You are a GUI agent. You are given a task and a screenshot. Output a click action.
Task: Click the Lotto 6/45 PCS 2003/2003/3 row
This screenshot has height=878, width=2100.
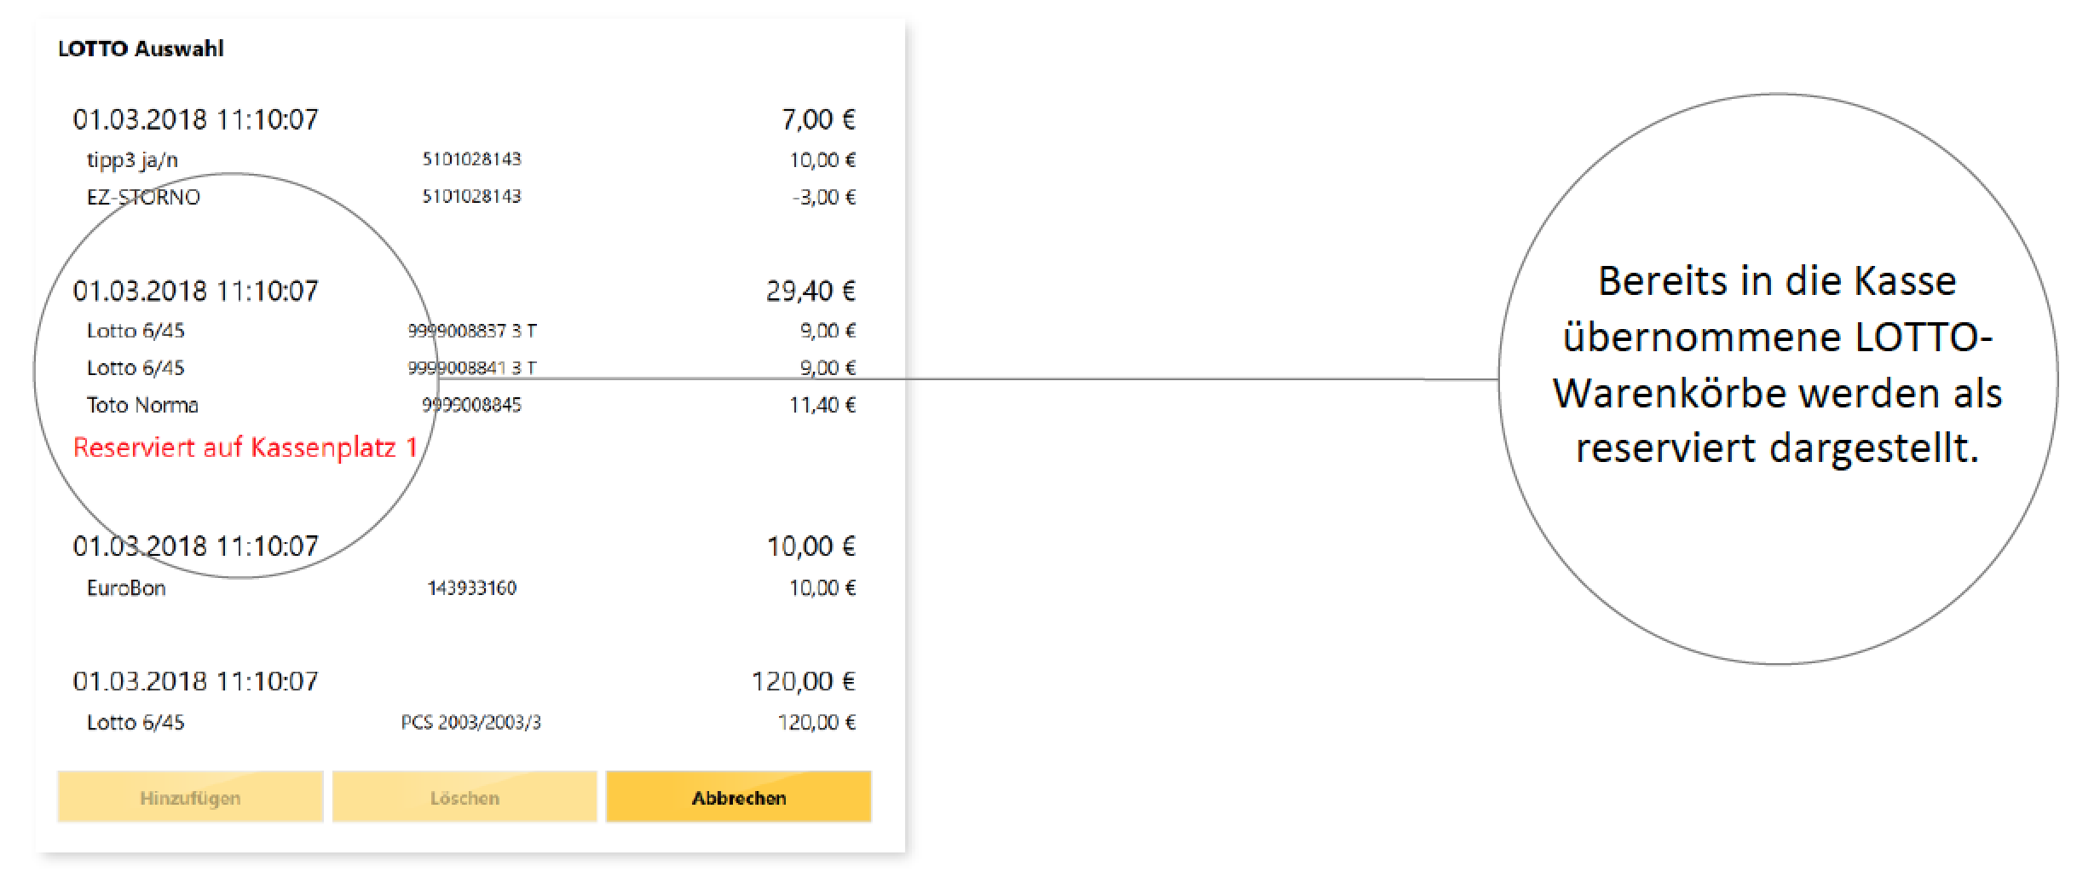pyautogui.click(x=464, y=723)
